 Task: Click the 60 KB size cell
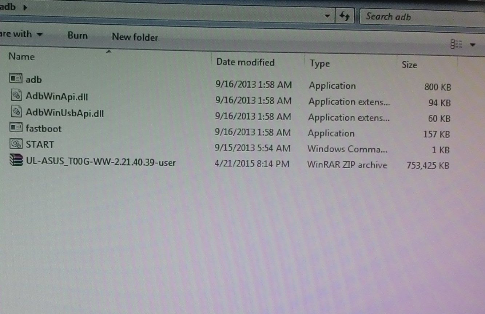pyautogui.click(x=440, y=119)
